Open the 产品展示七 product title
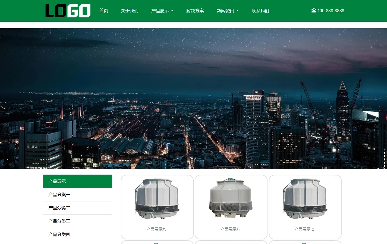 304,229
